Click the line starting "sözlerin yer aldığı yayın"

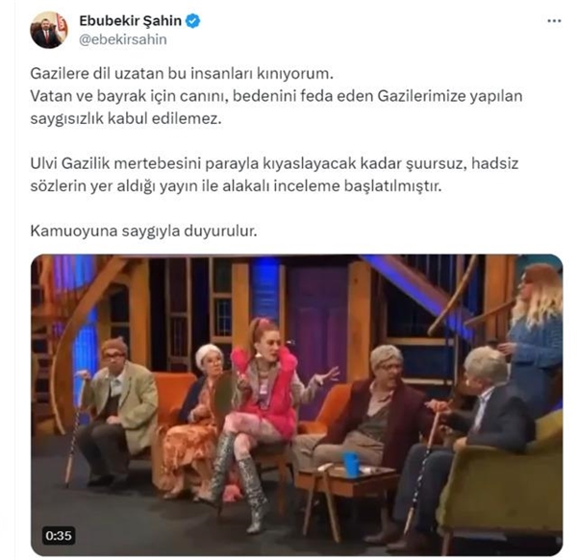coord(236,186)
